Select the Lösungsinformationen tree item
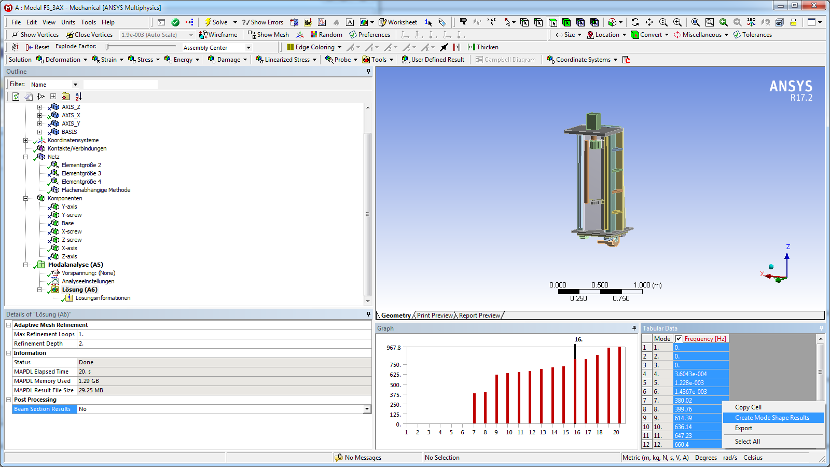 tap(103, 298)
